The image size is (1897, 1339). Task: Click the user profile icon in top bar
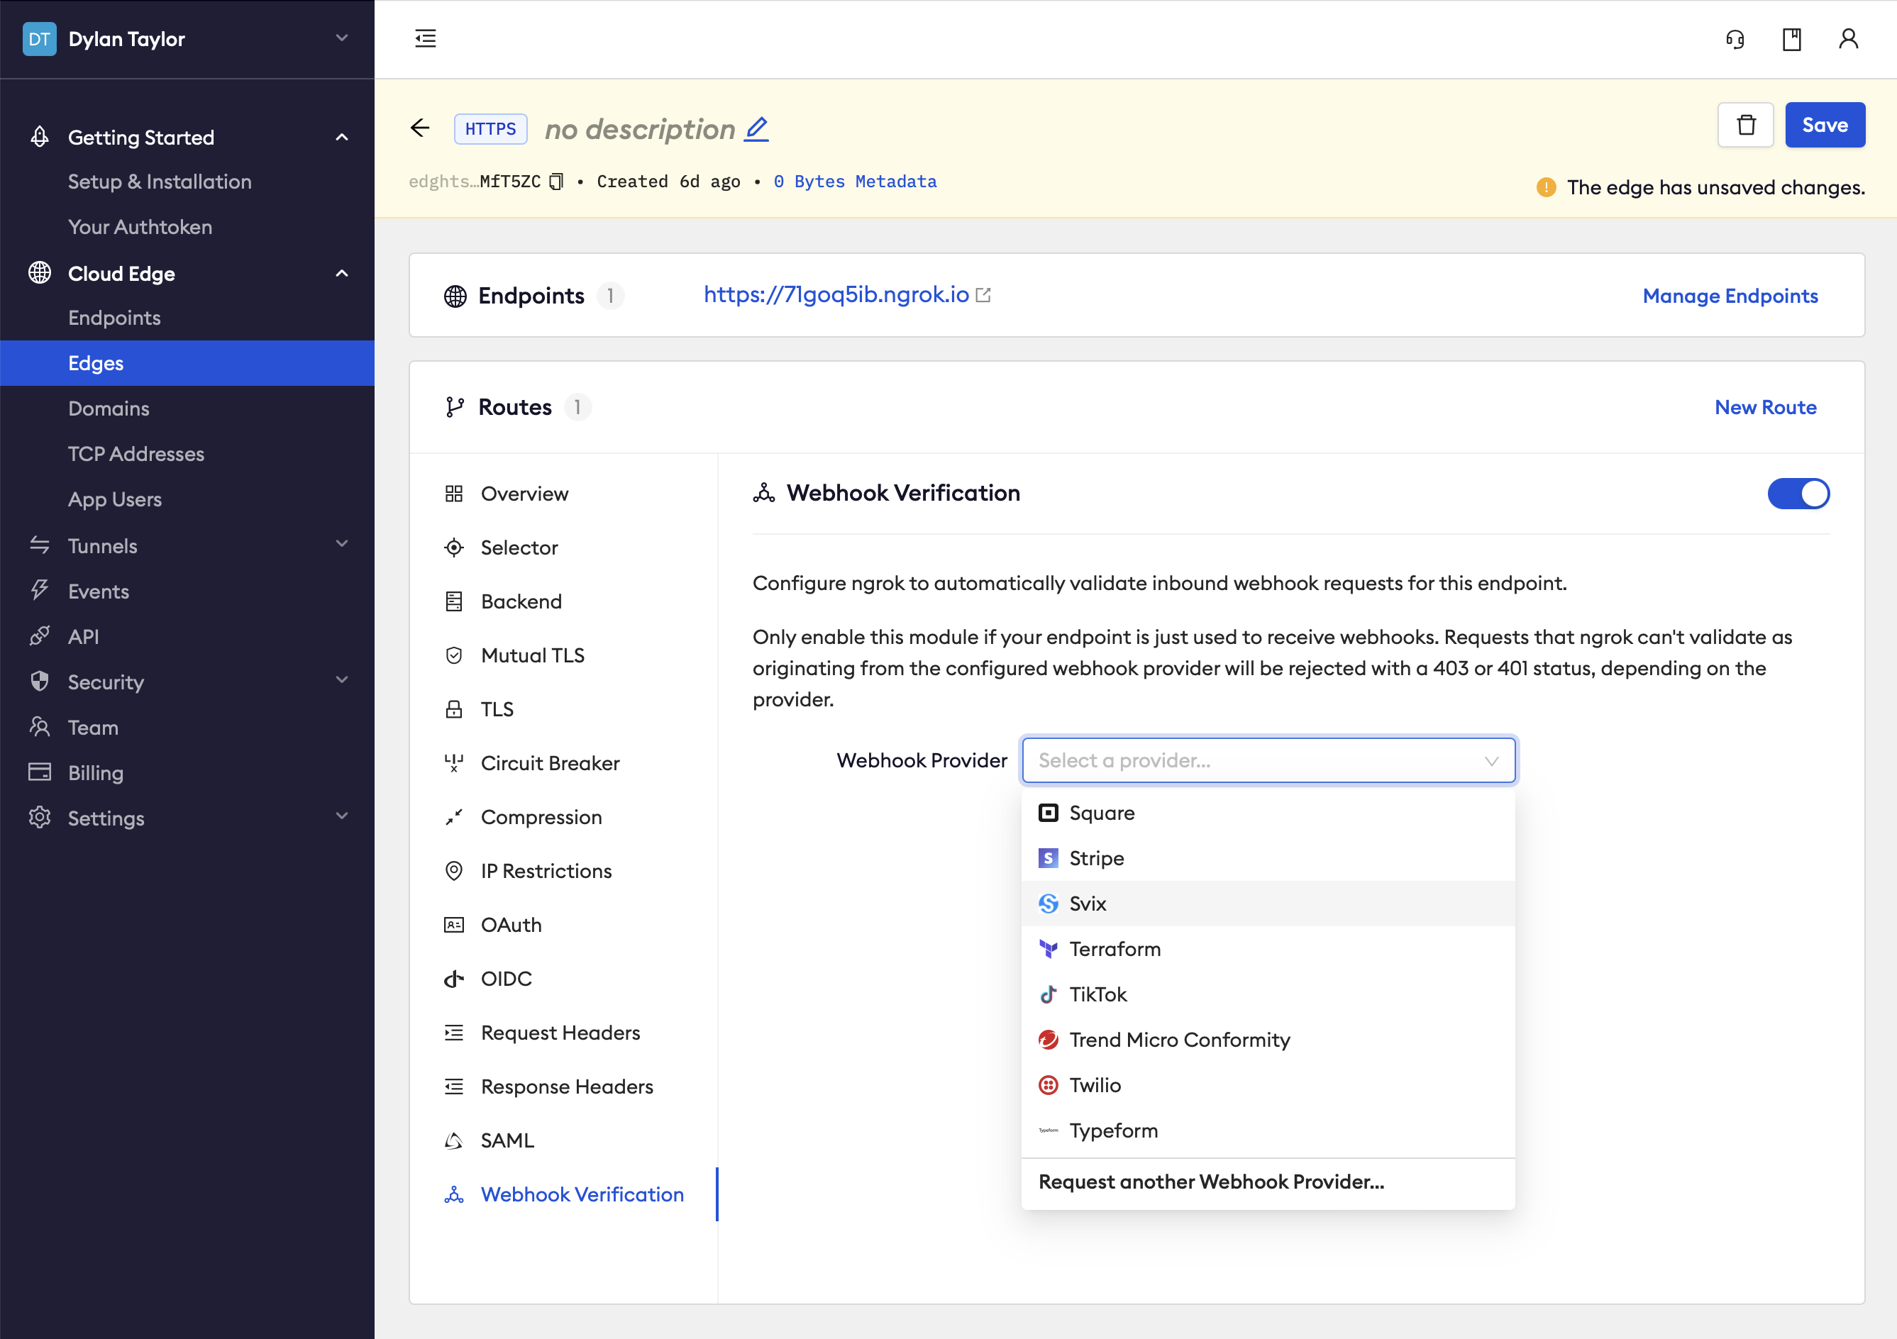pyautogui.click(x=1848, y=39)
